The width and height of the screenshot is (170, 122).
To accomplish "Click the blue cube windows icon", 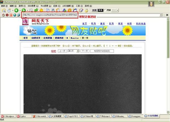I will [18, 15].
